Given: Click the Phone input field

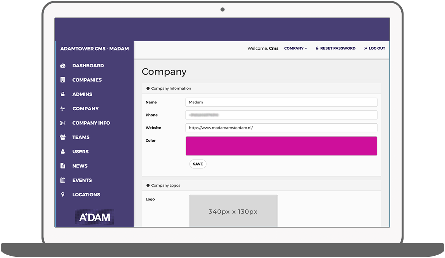Looking at the screenshot, I should [x=281, y=115].
